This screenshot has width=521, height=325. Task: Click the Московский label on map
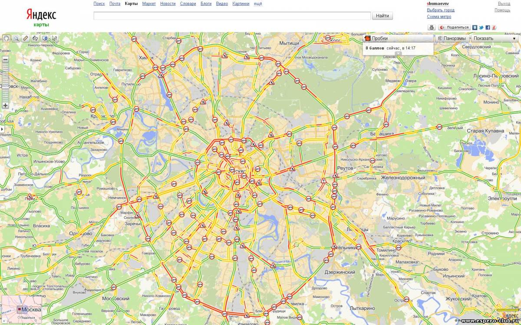(115, 299)
